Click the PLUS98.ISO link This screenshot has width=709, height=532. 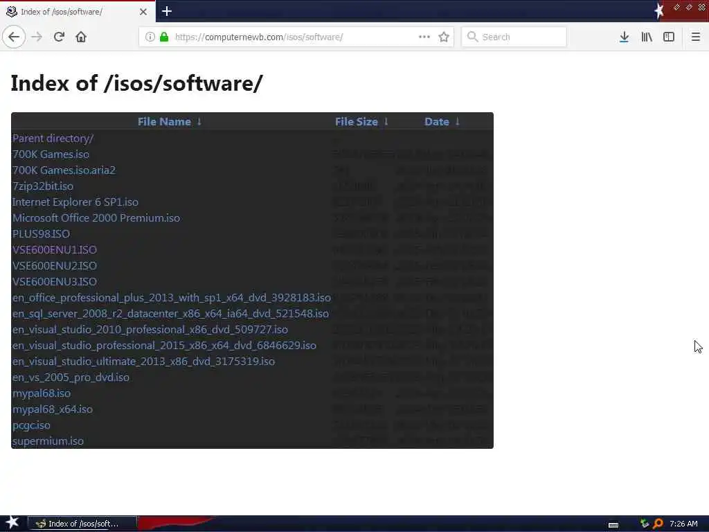(x=41, y=234)
